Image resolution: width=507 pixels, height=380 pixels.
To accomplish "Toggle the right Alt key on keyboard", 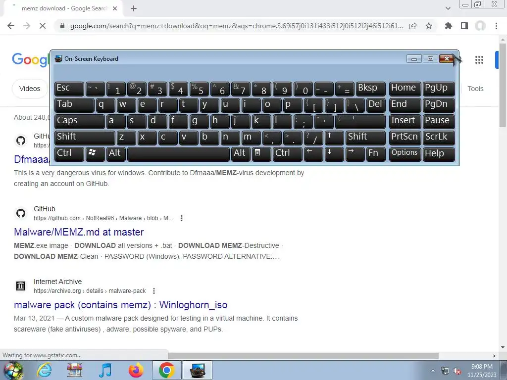I will (x=241, y=154).
